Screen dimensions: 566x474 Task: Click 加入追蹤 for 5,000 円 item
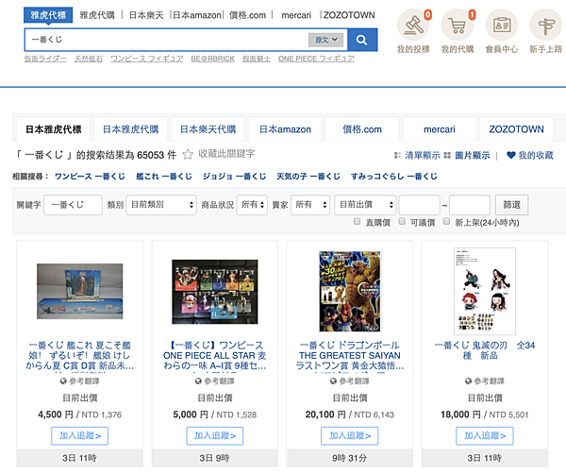(x=215, y=435)
